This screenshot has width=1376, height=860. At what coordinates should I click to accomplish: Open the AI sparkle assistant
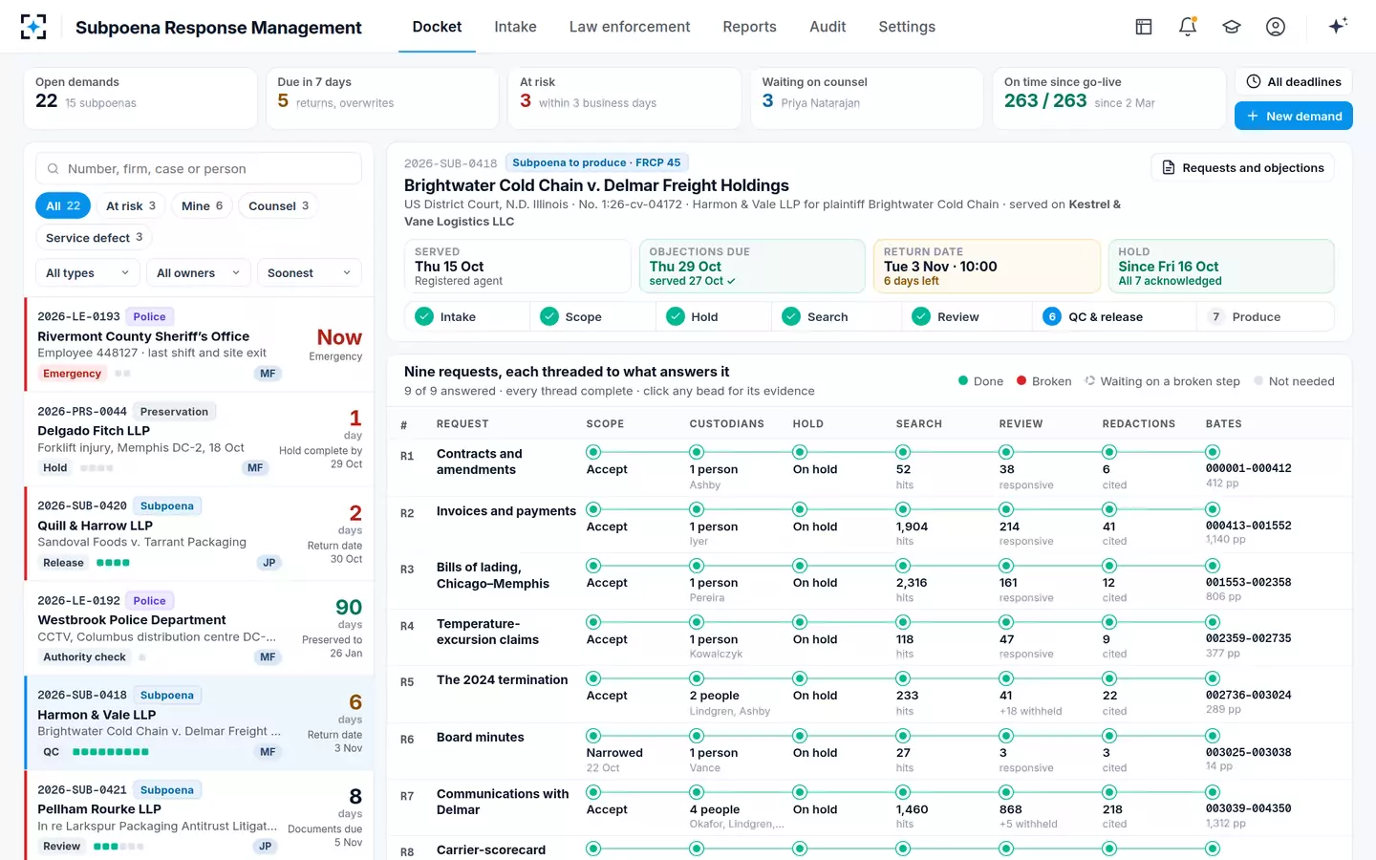click(x=1338, y=26)
